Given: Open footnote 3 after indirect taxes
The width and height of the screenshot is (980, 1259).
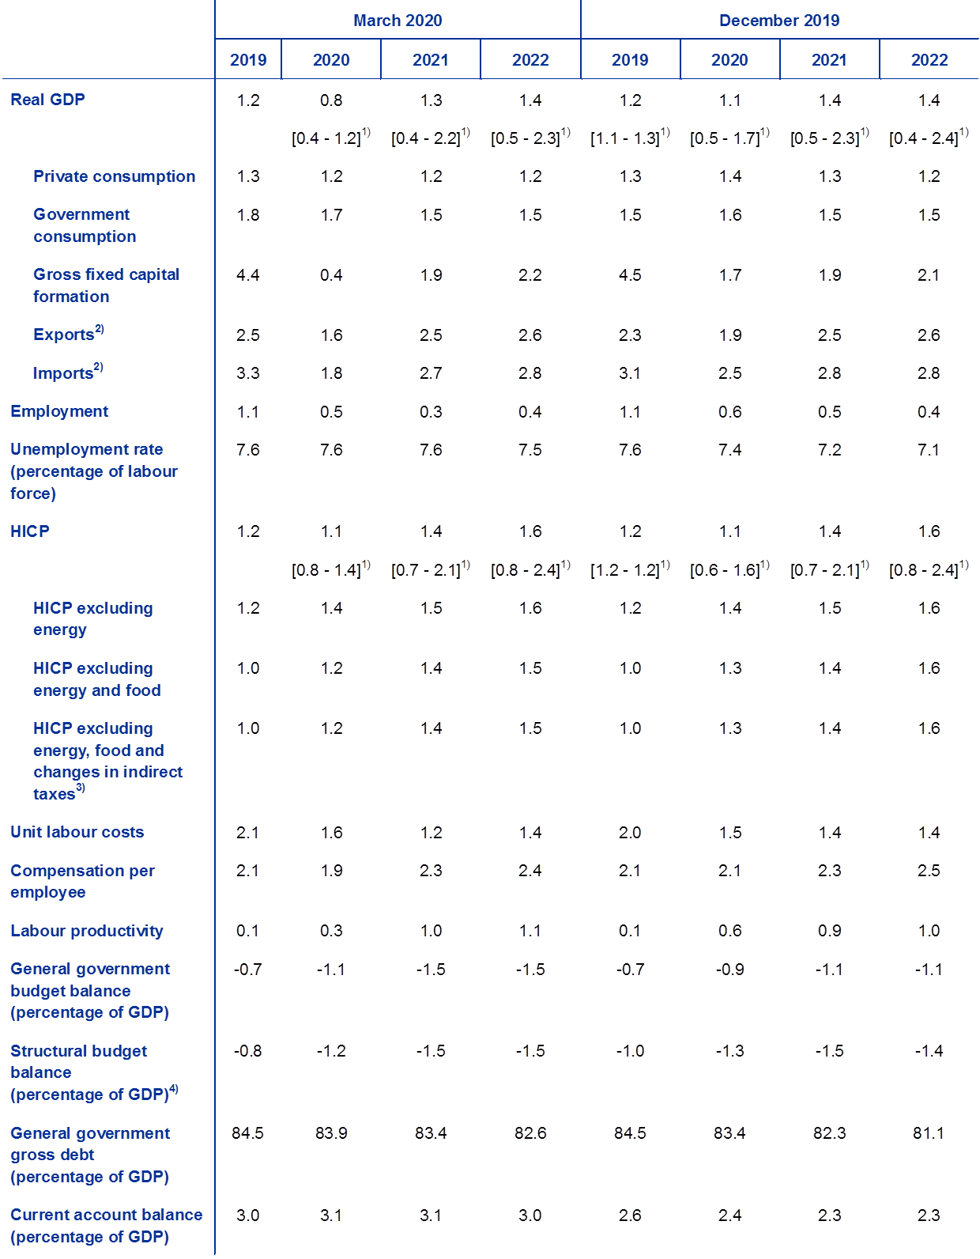Looking at the screenshot, I should point(81,788).
